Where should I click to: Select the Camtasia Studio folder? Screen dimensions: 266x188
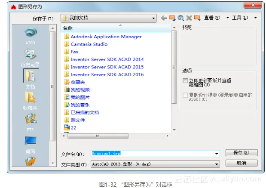[x=86, y=44]
